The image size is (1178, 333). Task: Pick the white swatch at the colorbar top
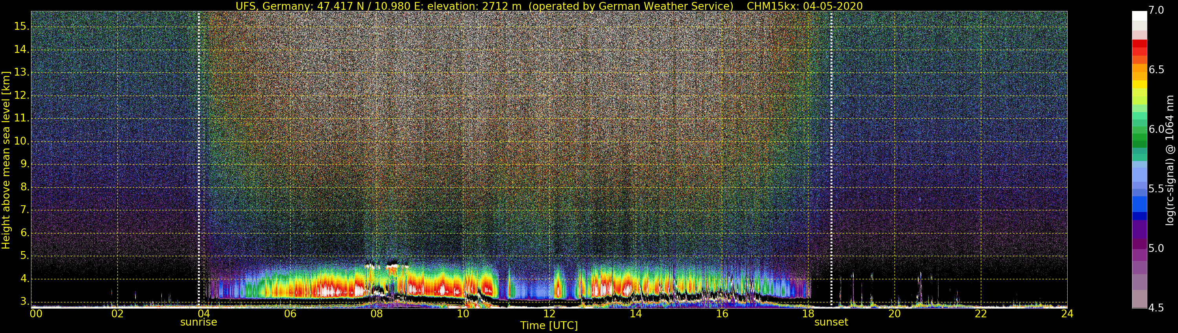tap(1140, 16)
